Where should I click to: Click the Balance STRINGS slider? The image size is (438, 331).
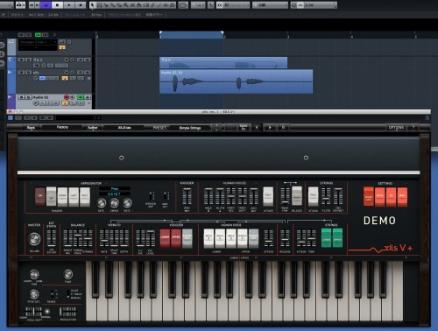[88, 237]
